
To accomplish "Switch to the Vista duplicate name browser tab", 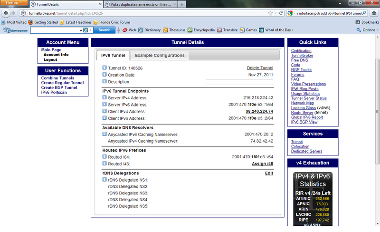I will pos(139,4).
